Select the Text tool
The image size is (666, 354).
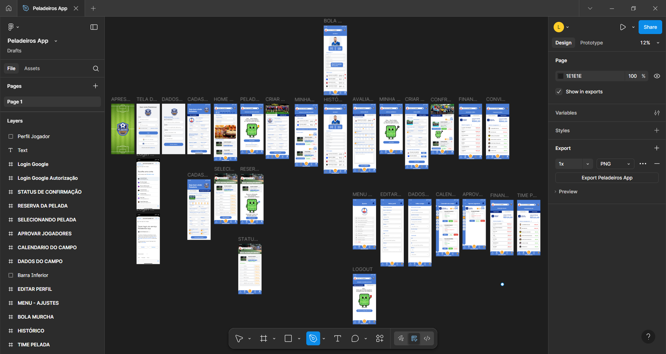338,338
